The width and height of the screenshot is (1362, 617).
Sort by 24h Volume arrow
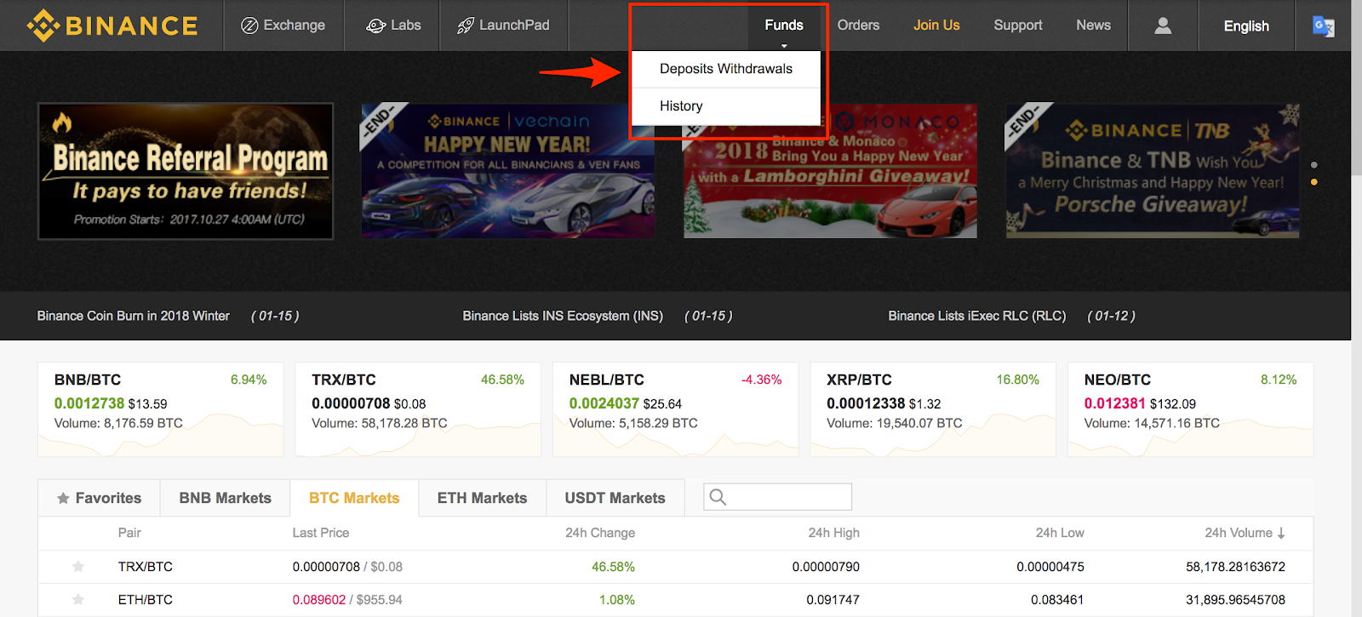(x=1281, y=534)
